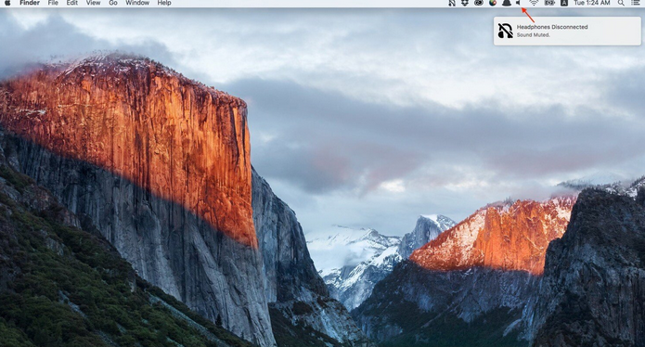Open the View menu
The width and height of the screenshot is (645, 347).
[x=94, y=3]
